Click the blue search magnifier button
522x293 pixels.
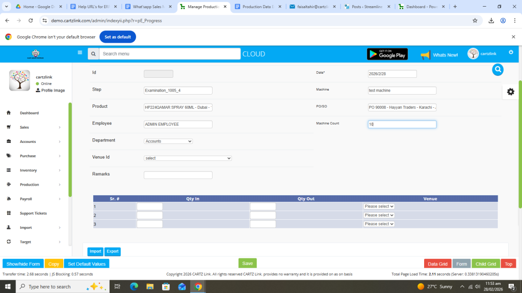[498, 70]
